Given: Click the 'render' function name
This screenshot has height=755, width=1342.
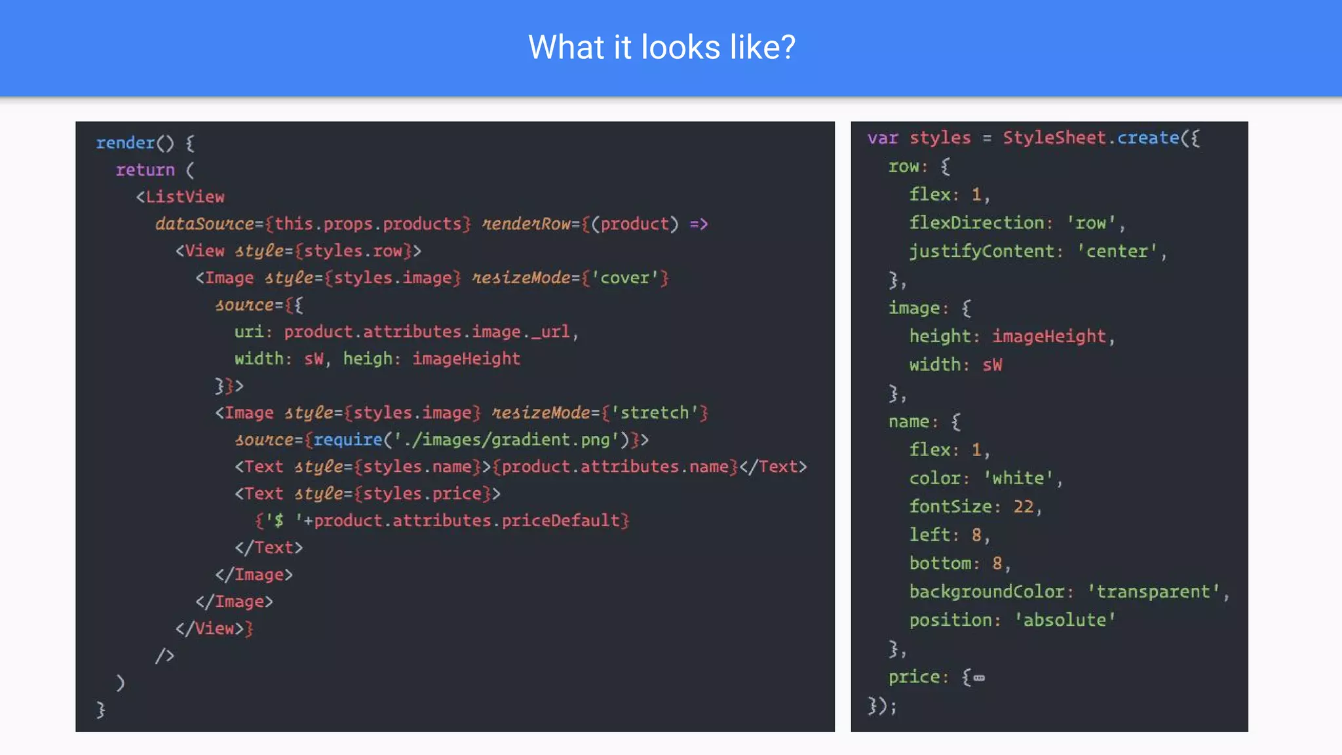Looking at the screenshot, I should 125,143.
